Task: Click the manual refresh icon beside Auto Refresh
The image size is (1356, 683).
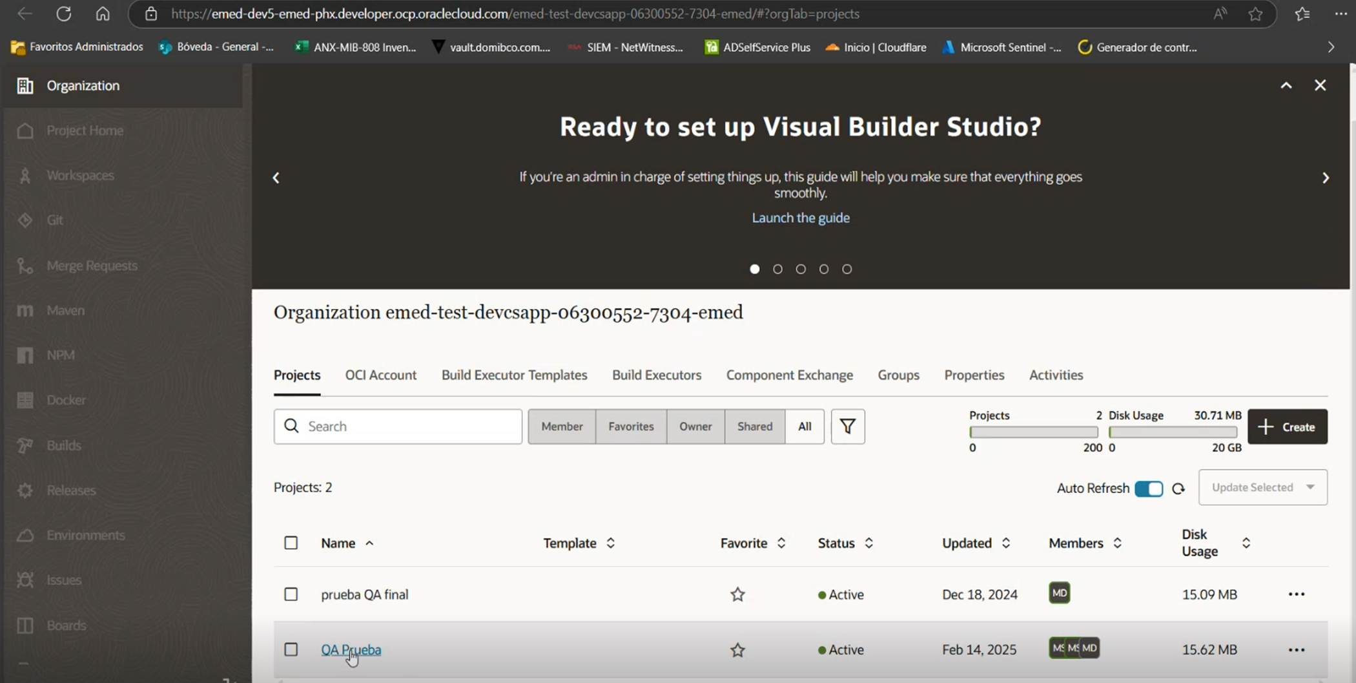Action: (1178, 489)
